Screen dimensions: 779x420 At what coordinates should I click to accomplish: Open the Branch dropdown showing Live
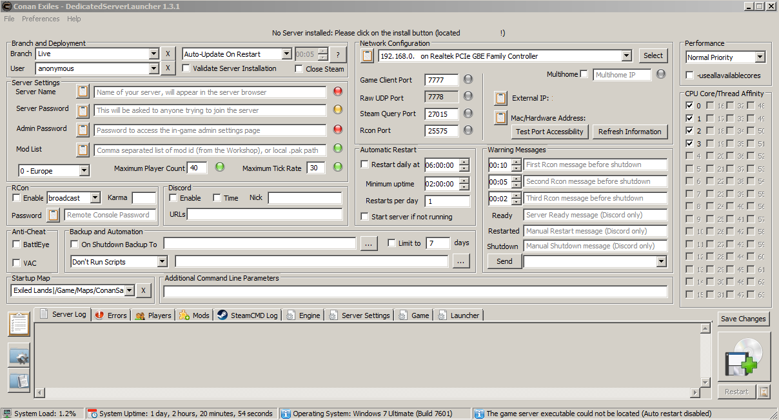coord(153,54)
